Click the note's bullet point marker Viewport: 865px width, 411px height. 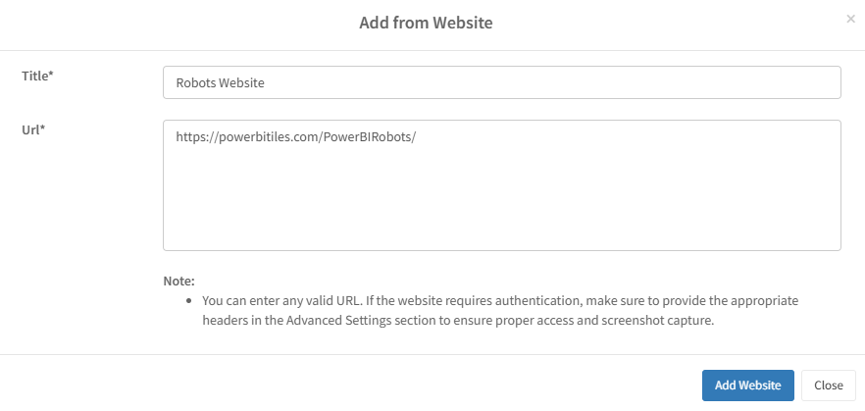coord(188,300)
